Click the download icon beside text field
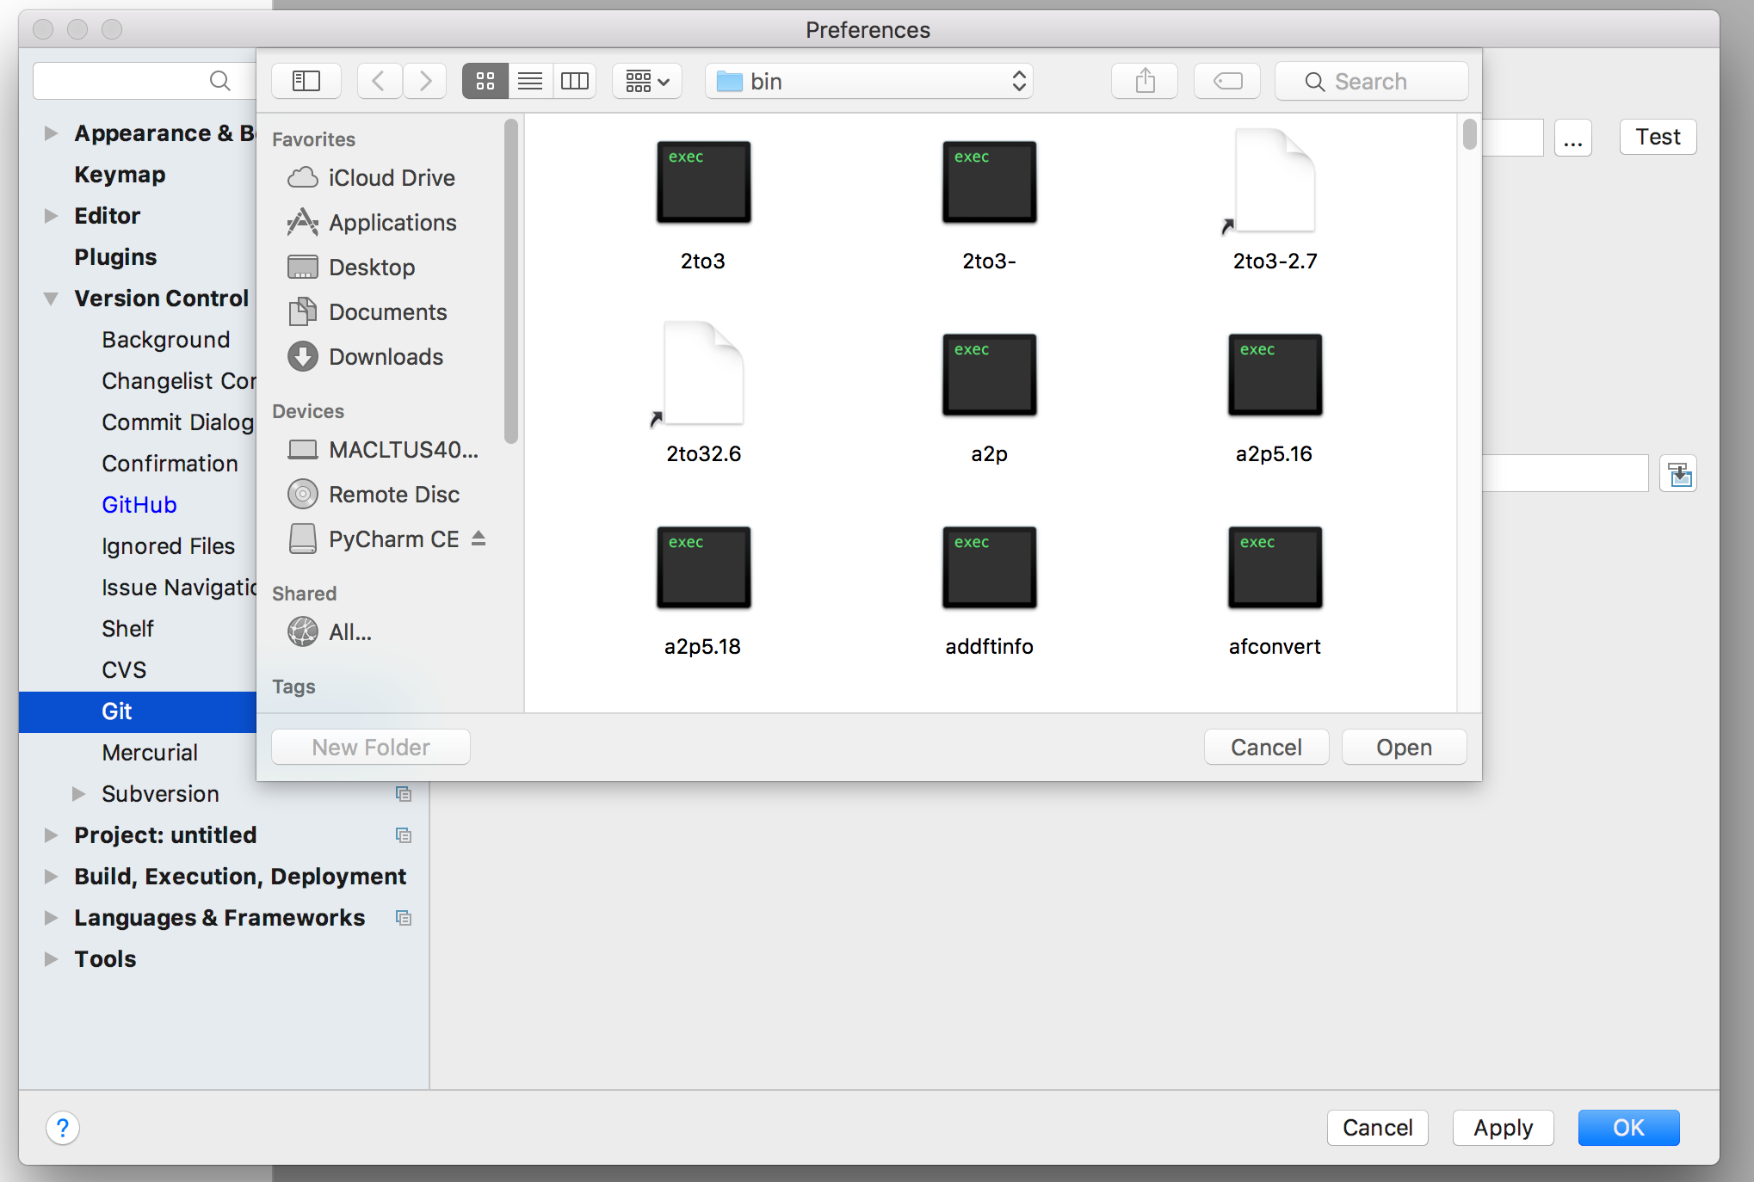 [1678, 474]
